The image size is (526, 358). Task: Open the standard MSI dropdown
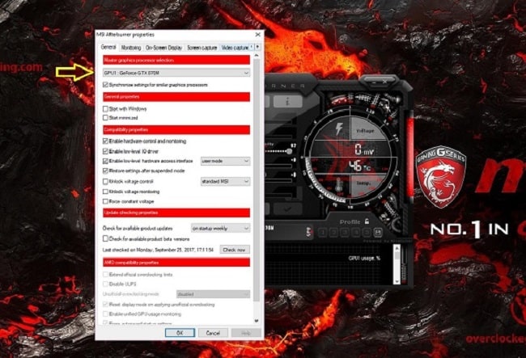225,182
